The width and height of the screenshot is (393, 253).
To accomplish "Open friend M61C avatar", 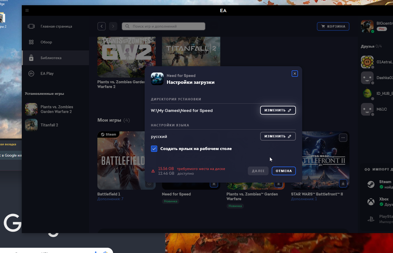I will coord(367,109).
